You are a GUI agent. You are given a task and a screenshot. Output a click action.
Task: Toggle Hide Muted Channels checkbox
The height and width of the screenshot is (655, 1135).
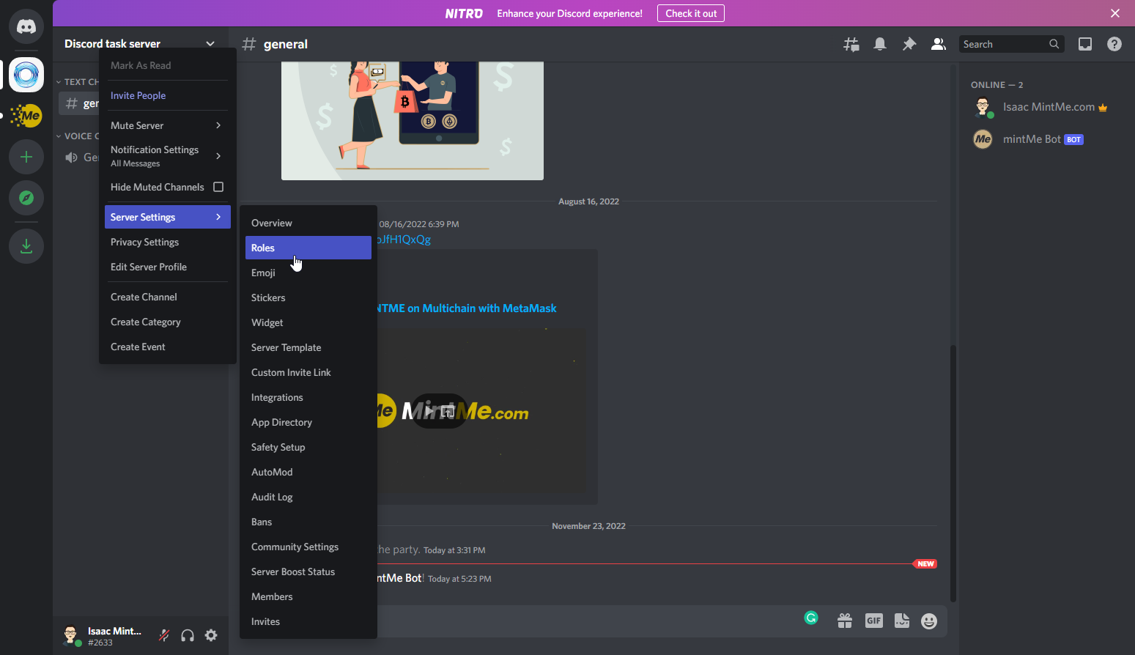click(x=218, y=187)
